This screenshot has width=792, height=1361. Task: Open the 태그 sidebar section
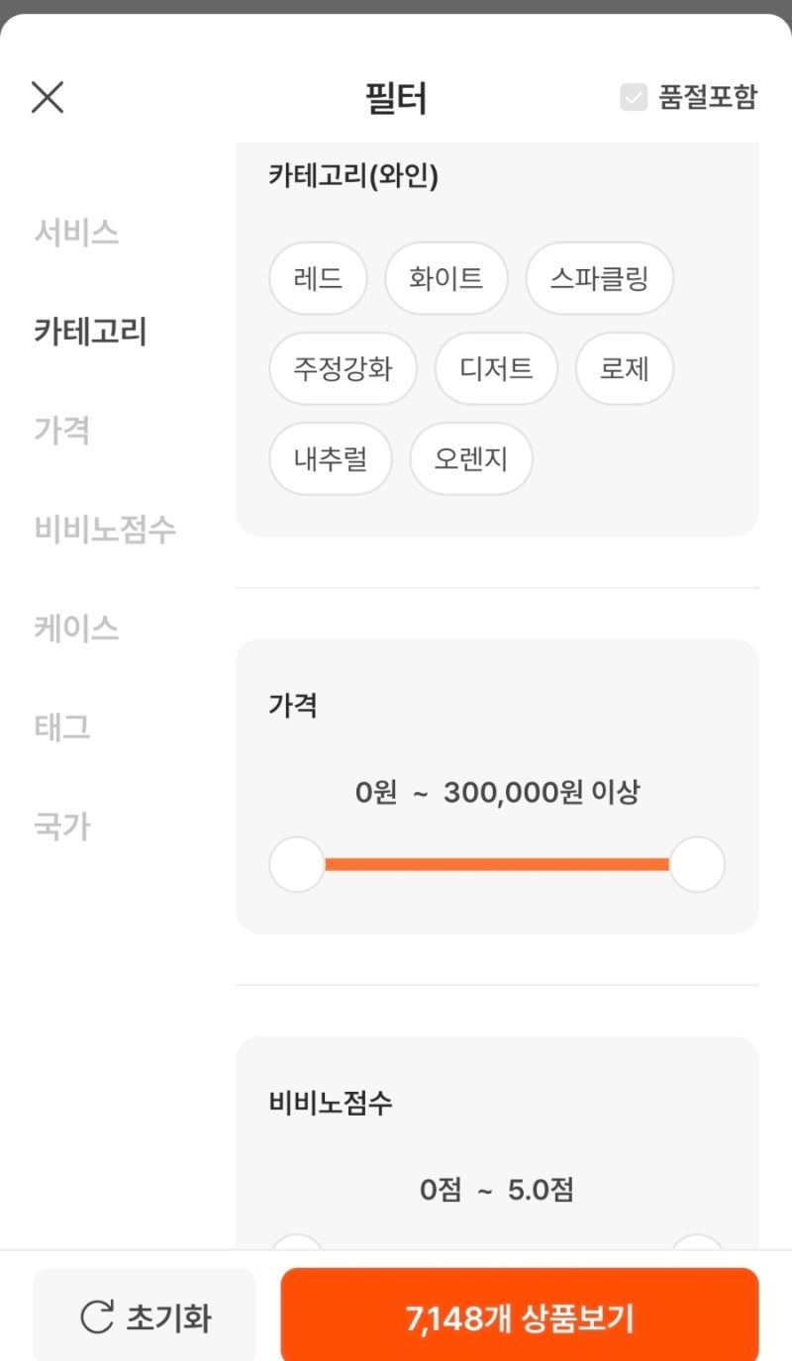pyautogui.click(x=62, y=728)
